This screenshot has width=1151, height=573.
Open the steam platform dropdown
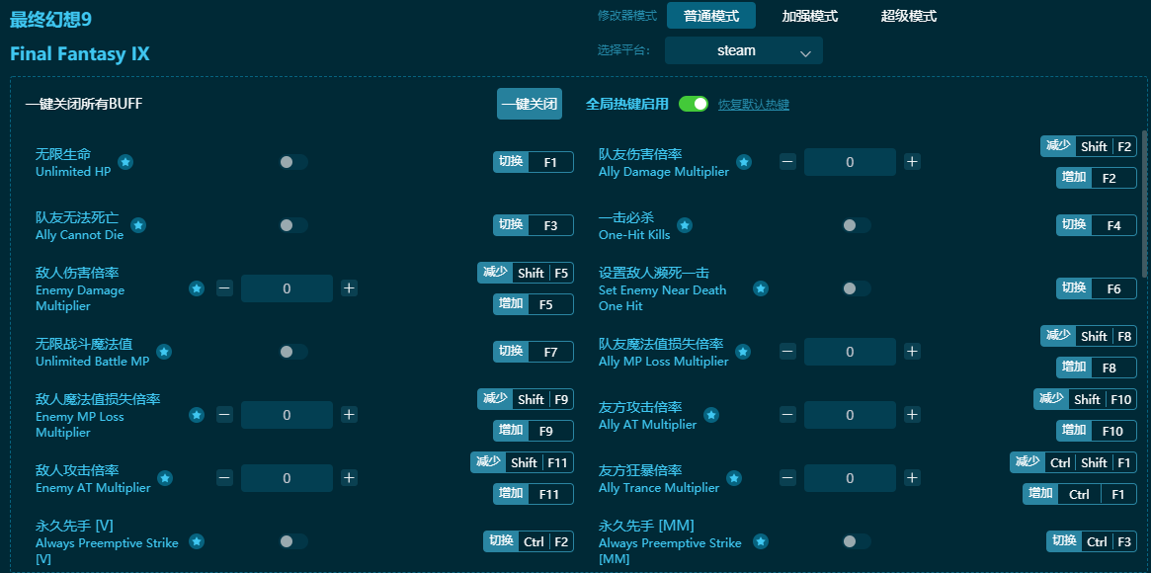click(x=743, y=50)
